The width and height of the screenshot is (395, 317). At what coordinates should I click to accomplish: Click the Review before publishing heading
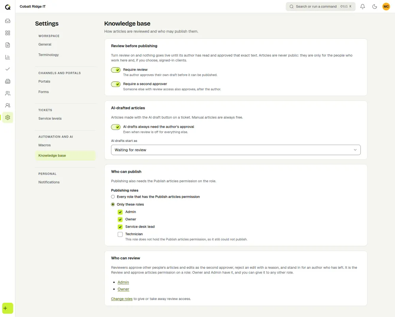click(134, 46)
